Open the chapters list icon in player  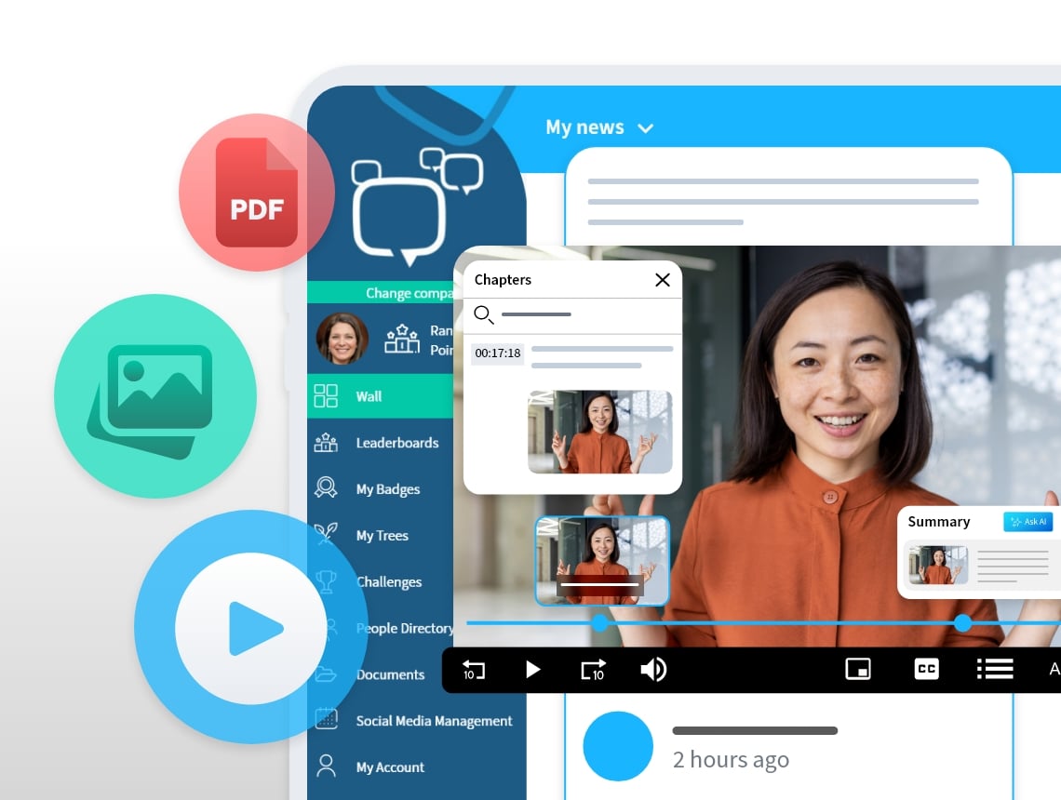[x=995, y=669]
